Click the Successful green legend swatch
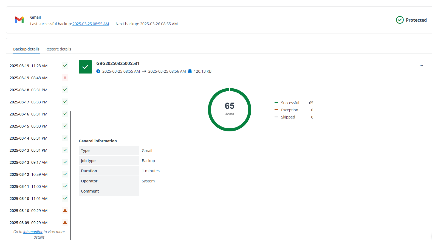 (276, 103)
